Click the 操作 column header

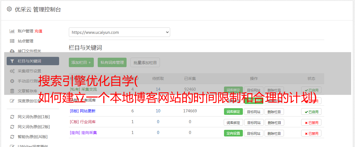[x=254, y=78]
